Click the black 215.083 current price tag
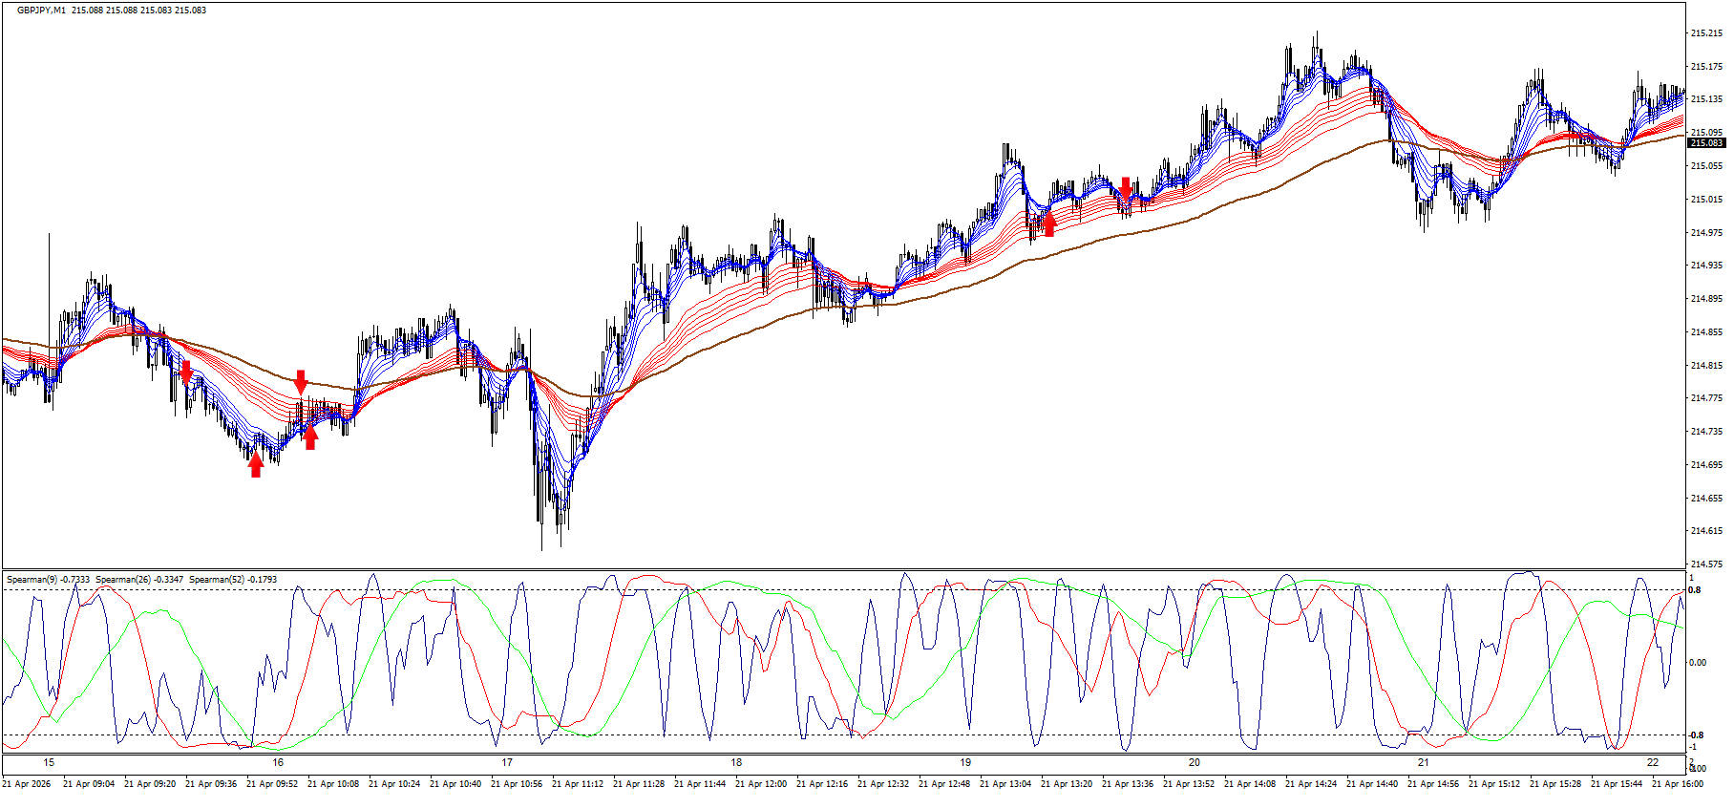Screen dimensions: 1734x809 click(x=1706, y=143)
